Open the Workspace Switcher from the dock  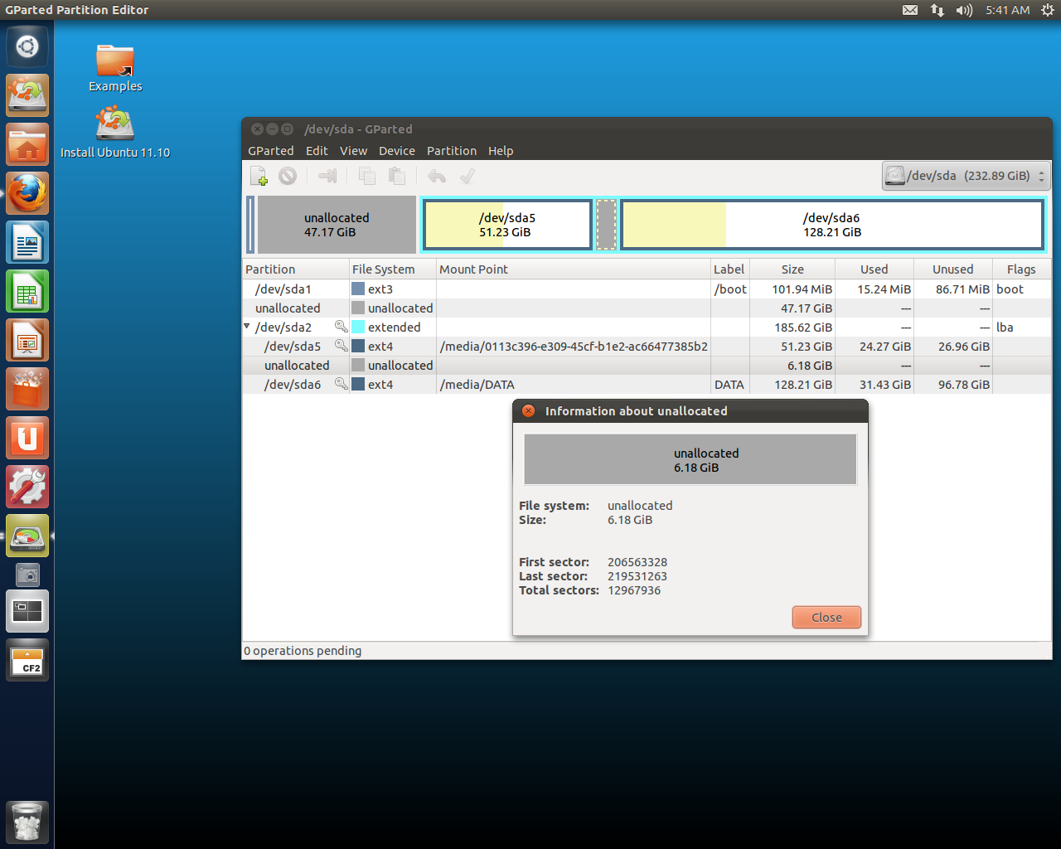pyautogui.click(x=27, y=611)
